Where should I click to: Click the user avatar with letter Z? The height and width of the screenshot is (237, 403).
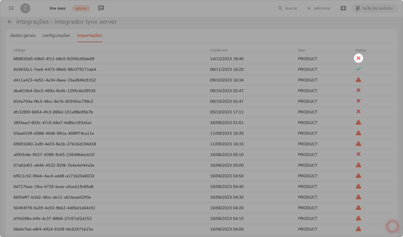(x=25, y=8)
